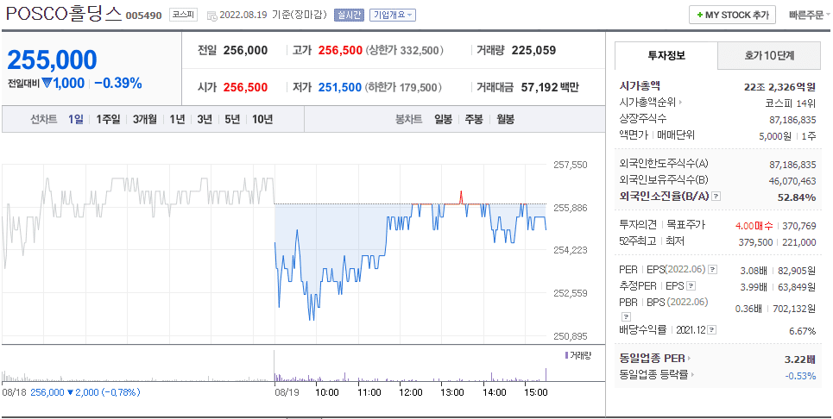Viewport: 833px width, 419px height.
Task: Click MY STOCK 추가 button
Action: (x=733, y=15)
